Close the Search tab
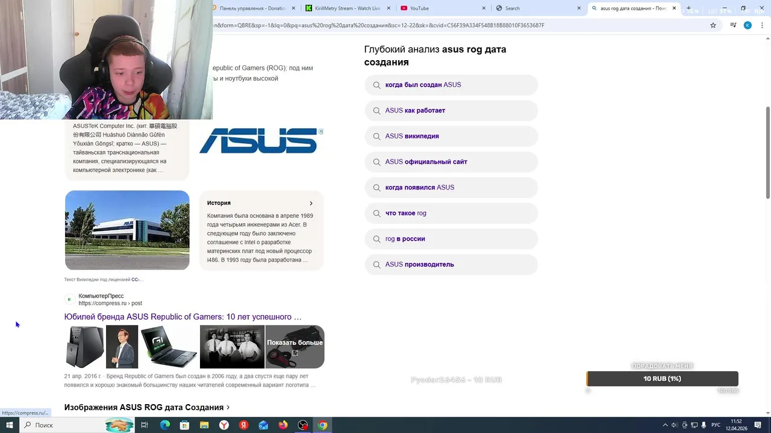 579,8
